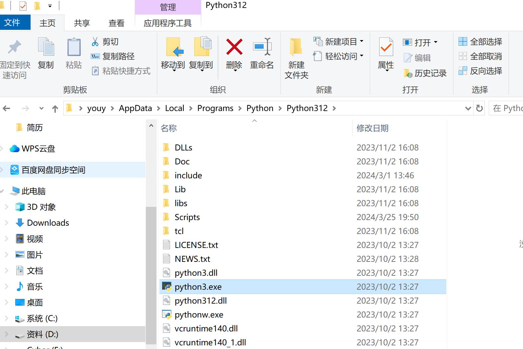Click Select all (全部选择) icon
This screenshot has width=523, height=349.
[463, 41]
